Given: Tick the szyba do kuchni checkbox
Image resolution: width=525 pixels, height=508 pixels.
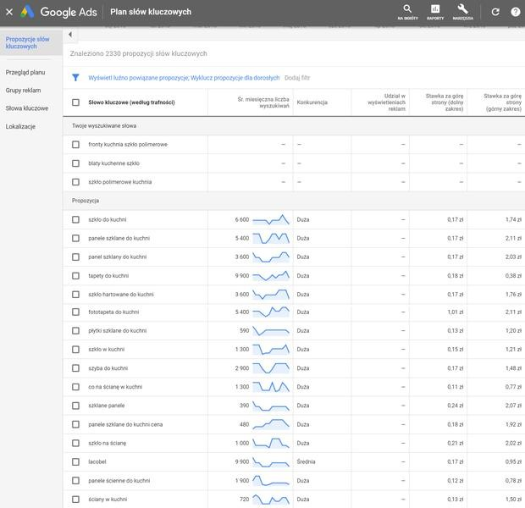Looking at the screenshot, I should coord(75,368).
